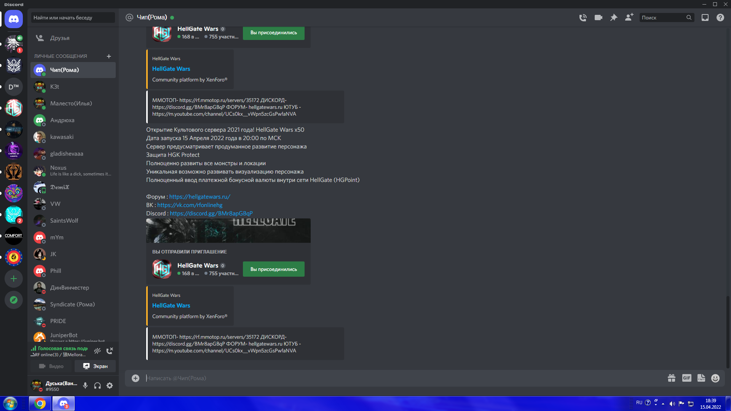Image resolution: width=731 pixels, height=411 pixels.
Task: Open chat with Noxus
Action: click(73, 170)
